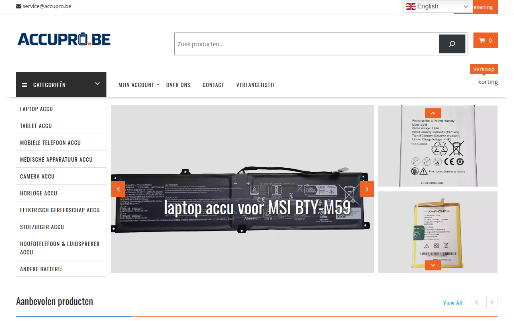514x321 pixels.
Task: Expand the Mijn Account submenu arrow
Action: point(158,84)
